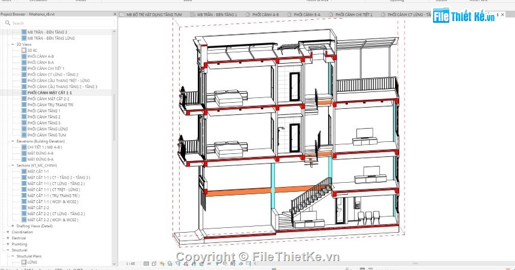
Task: Select PHỐI CẢNH A-B in Project Browser
Action: (40, 57)
